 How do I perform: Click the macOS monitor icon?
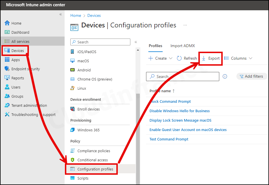(x=72, y=61)
